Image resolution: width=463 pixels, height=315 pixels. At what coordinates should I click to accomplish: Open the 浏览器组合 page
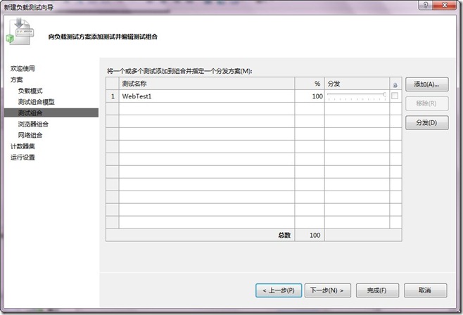click(33, 124)
